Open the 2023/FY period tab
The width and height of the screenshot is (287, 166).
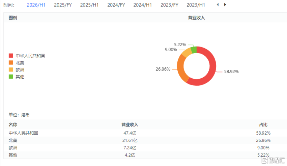click(x=169, y=5)
